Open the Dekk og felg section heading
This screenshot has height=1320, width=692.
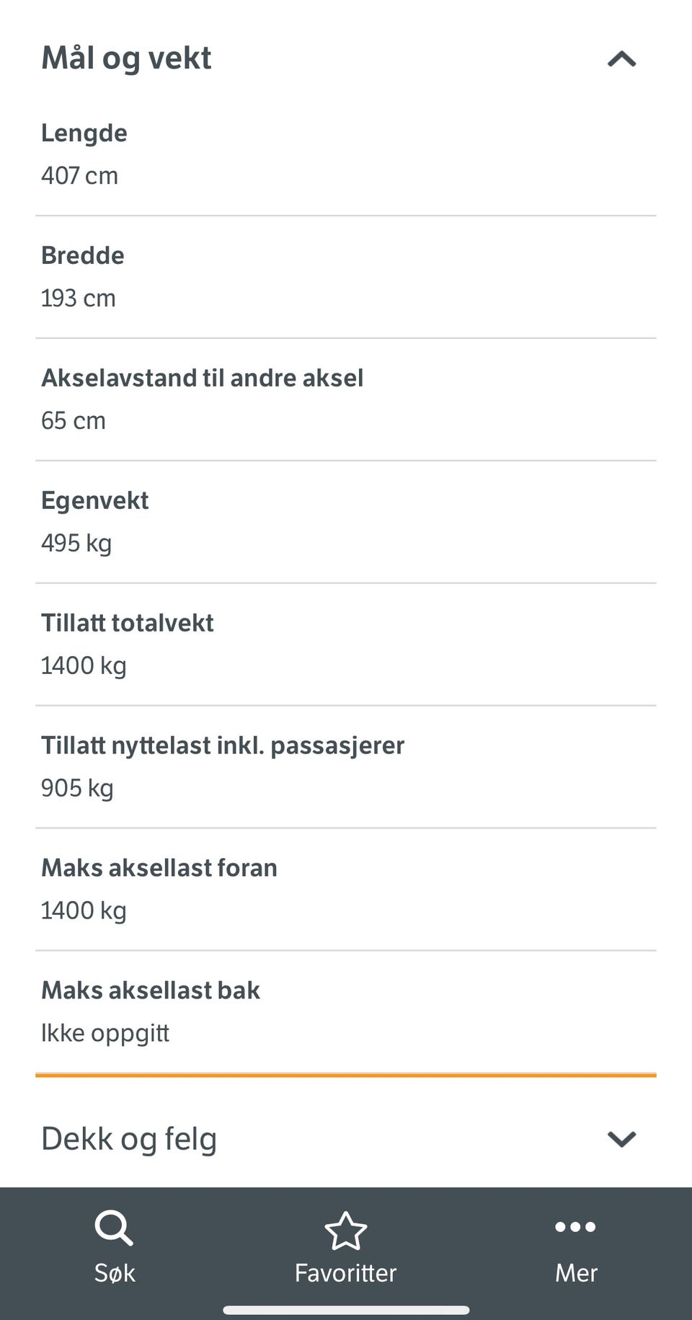click(129, 1139)
